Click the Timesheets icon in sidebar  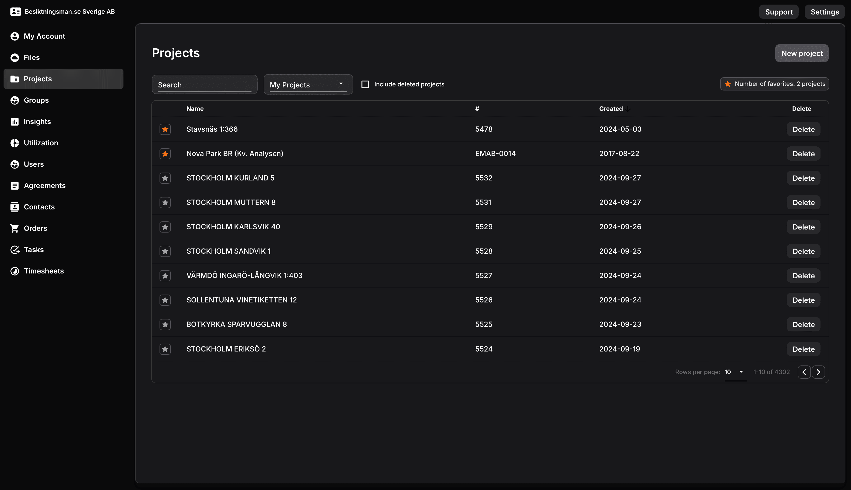tap(15, 271)
